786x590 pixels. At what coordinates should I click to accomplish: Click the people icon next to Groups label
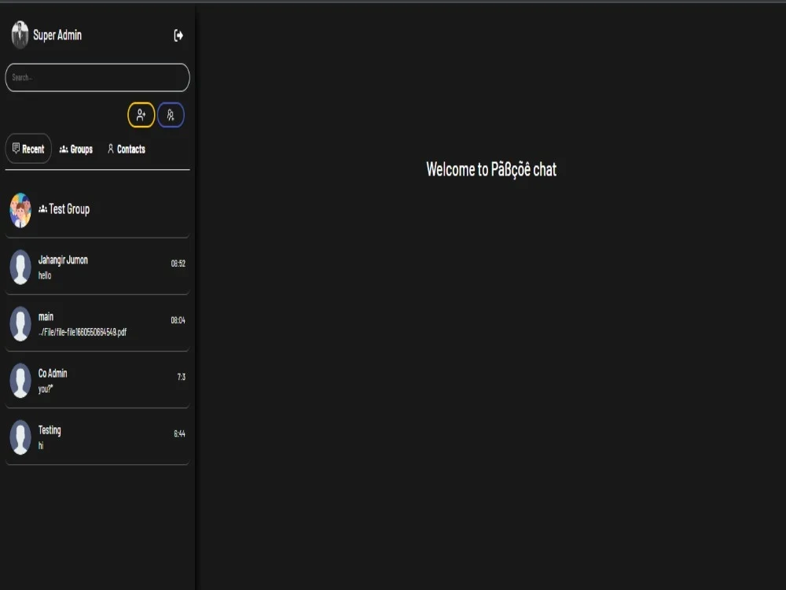61,149
